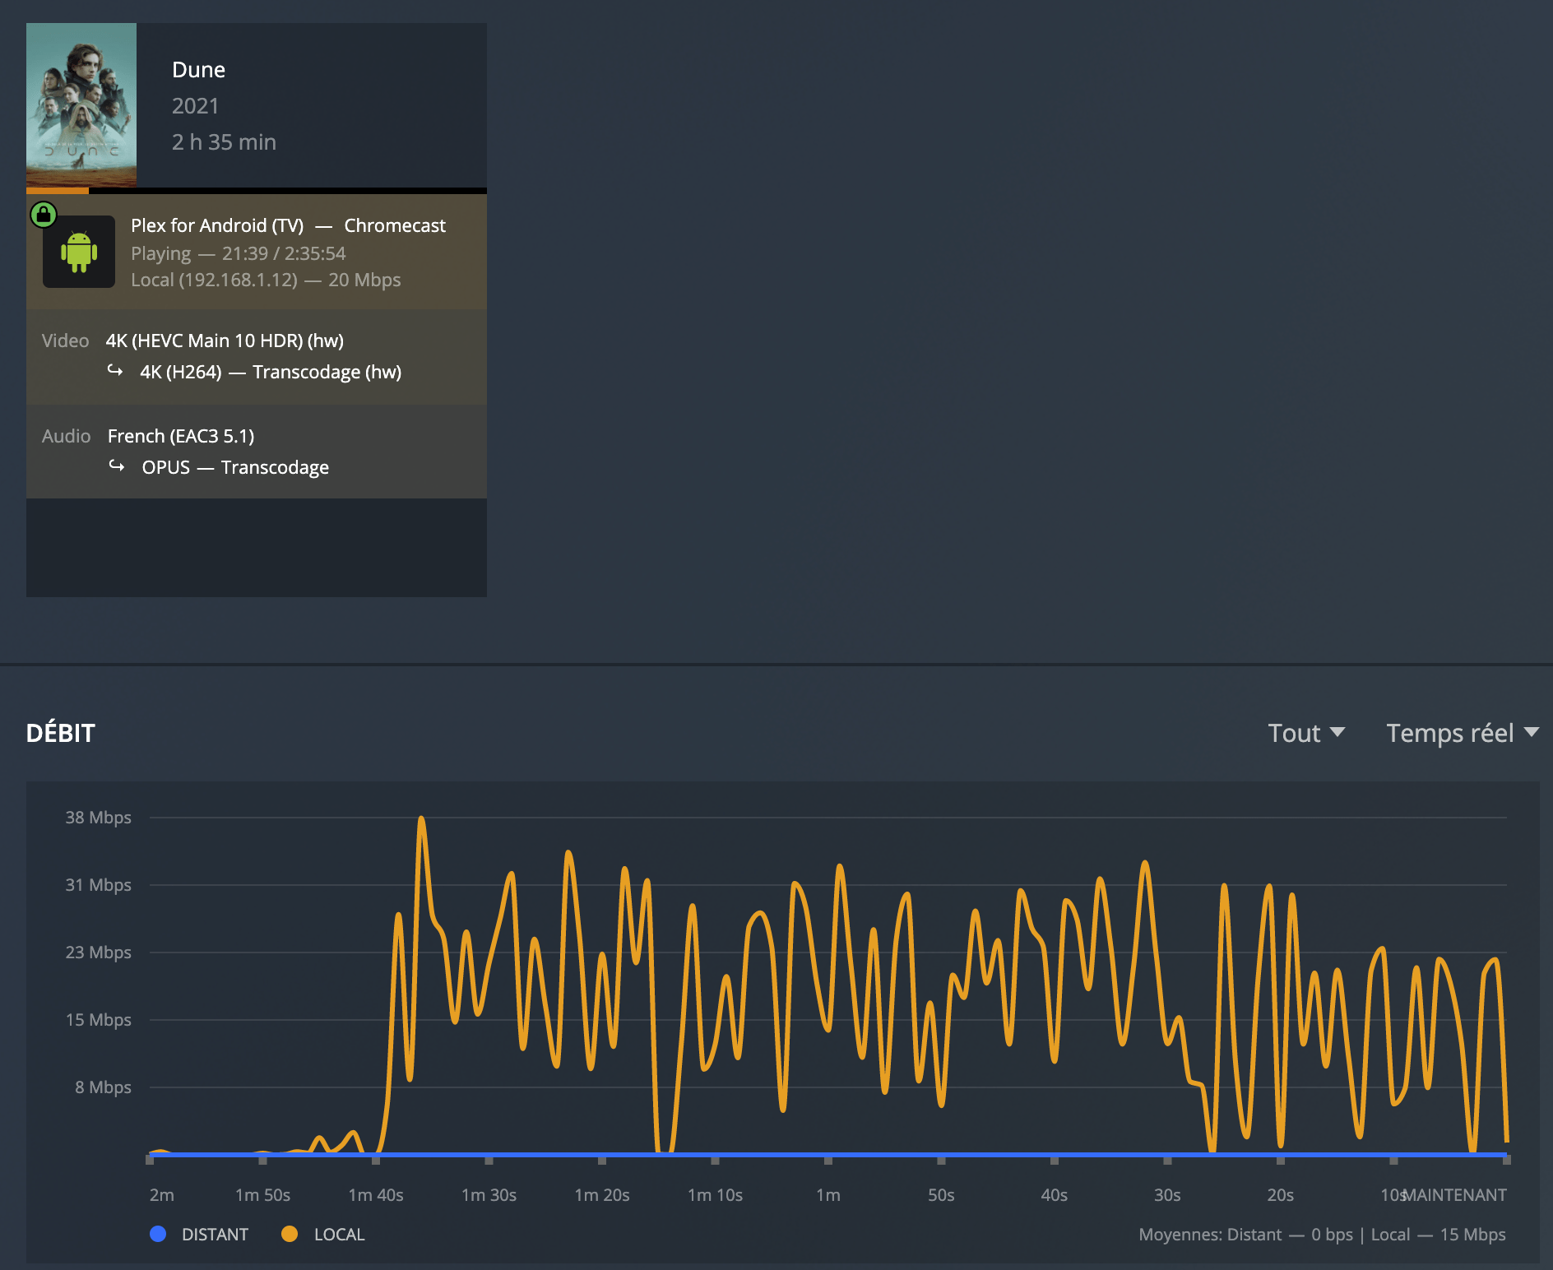
Task: Click the blue DISTANT legend dot
Action: point(158,1234)
